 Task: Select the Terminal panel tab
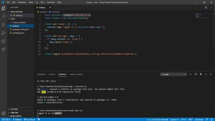pyautogui.click(x=62, y=74)
